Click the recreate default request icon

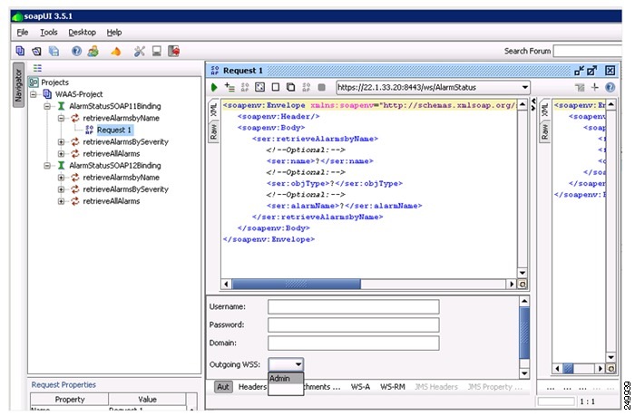[245, 87]
